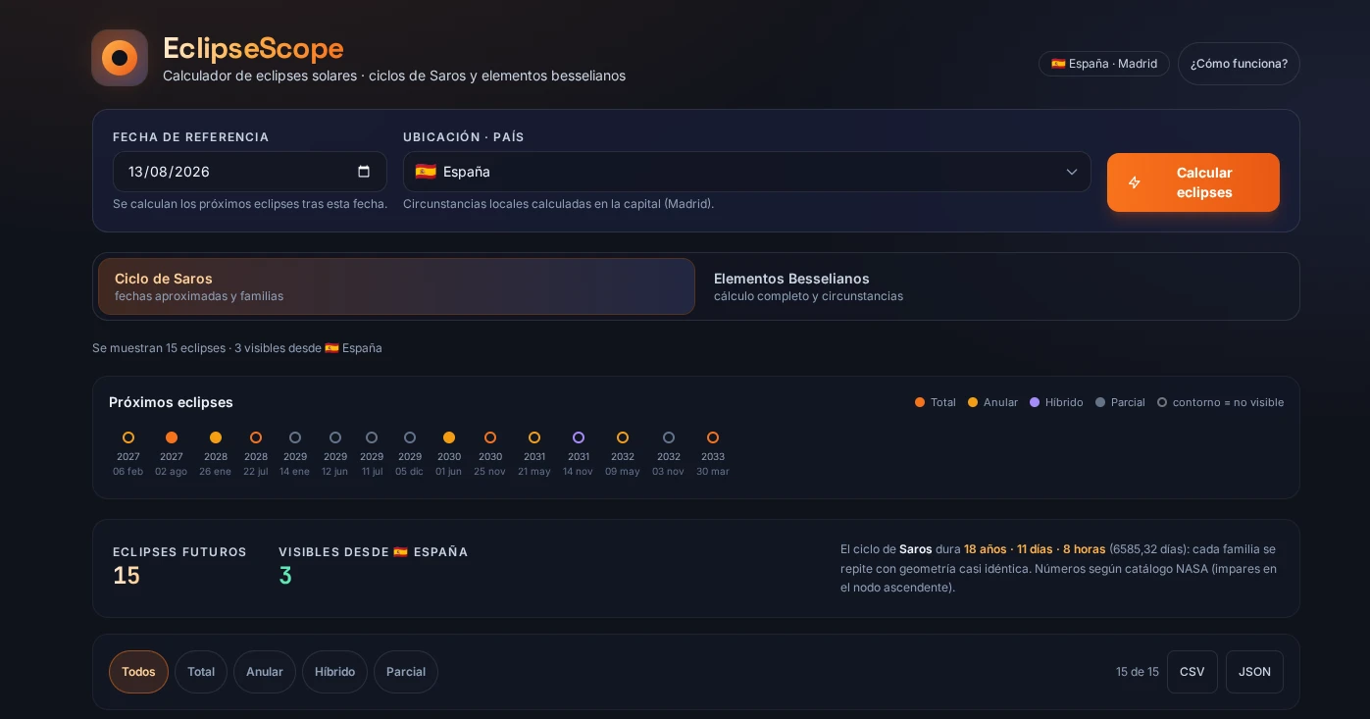The image size is (1370, 719).
Task: Click the EclipseScope eclipse logo icon
Action: [120, 58]
